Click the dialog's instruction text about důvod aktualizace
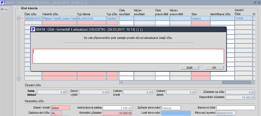 128,38
